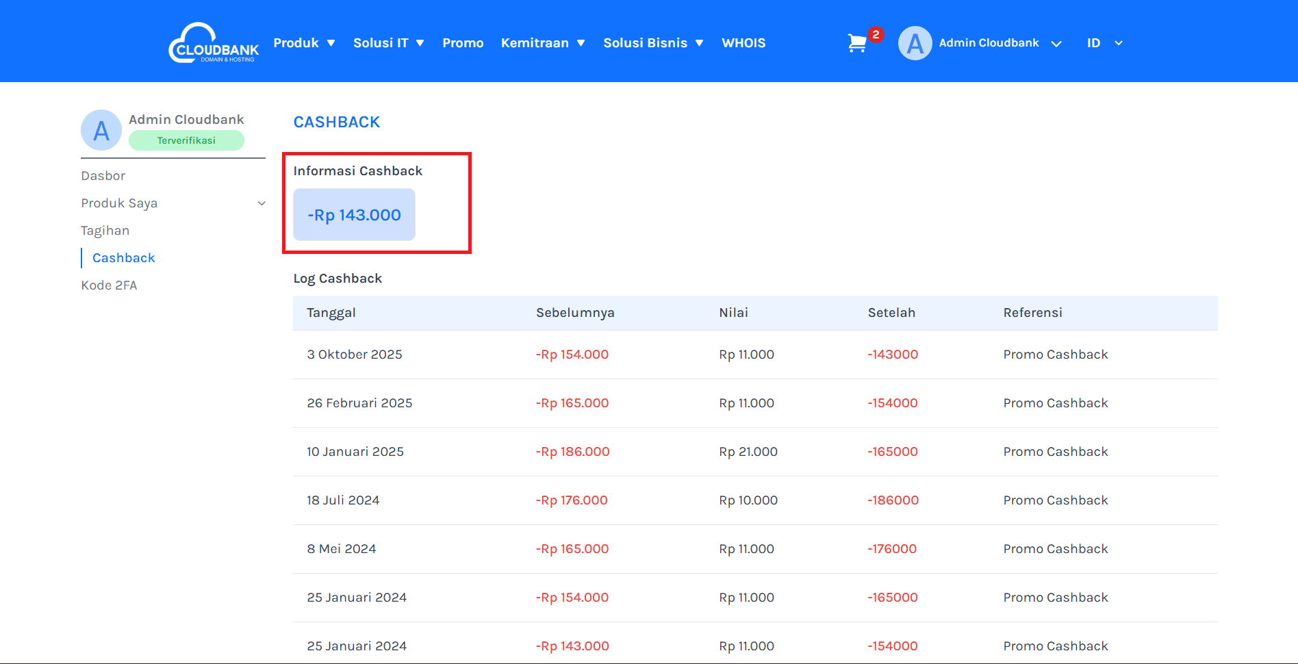Open the Solusi IT dropdown
1298x664 pixels.
(388, 43)
